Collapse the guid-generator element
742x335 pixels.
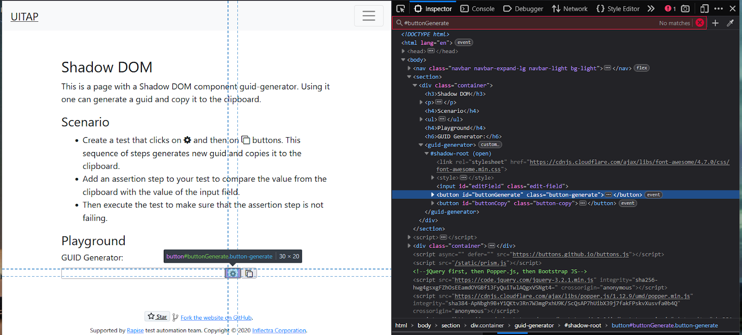[x=421, y=145]
